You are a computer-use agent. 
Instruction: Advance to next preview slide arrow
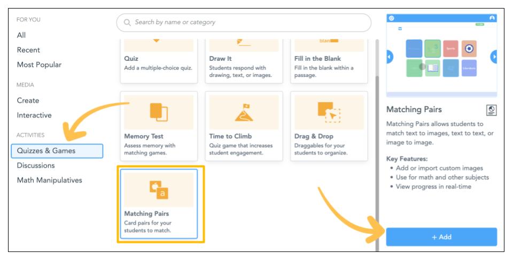(494, 57)
